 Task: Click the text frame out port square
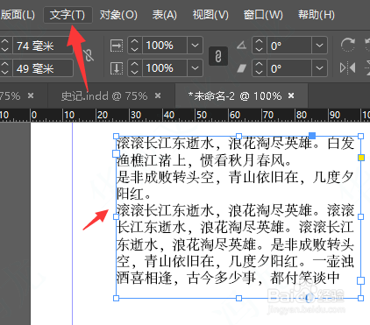(361, 280)
